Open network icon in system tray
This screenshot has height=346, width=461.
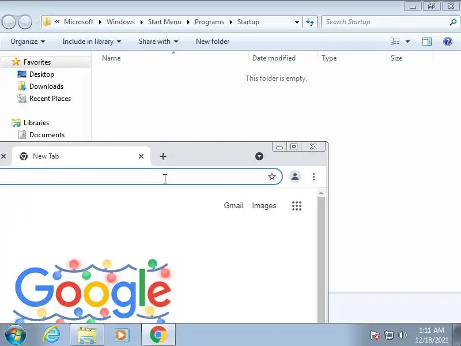(388, 335)
